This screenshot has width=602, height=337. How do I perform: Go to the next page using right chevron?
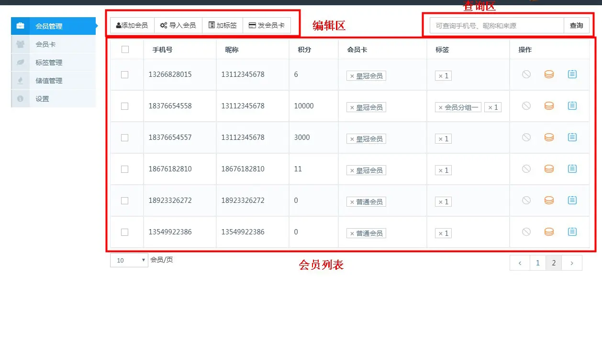571,263
